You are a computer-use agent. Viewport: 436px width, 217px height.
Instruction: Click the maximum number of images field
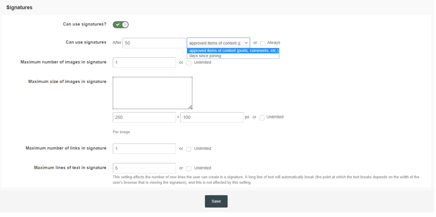click(x=144, y=62)
